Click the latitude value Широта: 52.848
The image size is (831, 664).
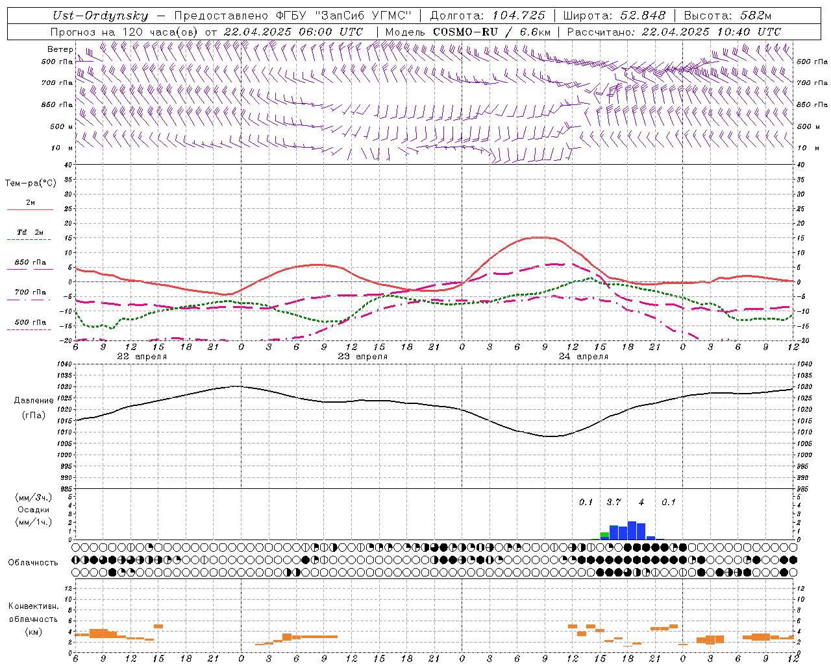click(x=614, y=16)
